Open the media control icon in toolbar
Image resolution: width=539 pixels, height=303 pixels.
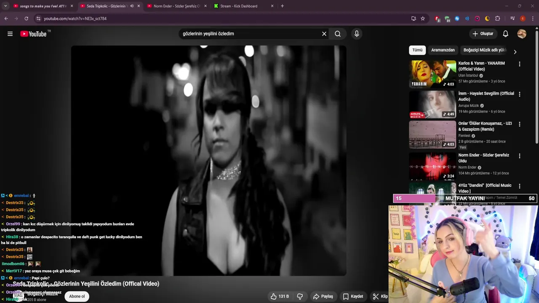pyautogui.click(x=512, y=19)
